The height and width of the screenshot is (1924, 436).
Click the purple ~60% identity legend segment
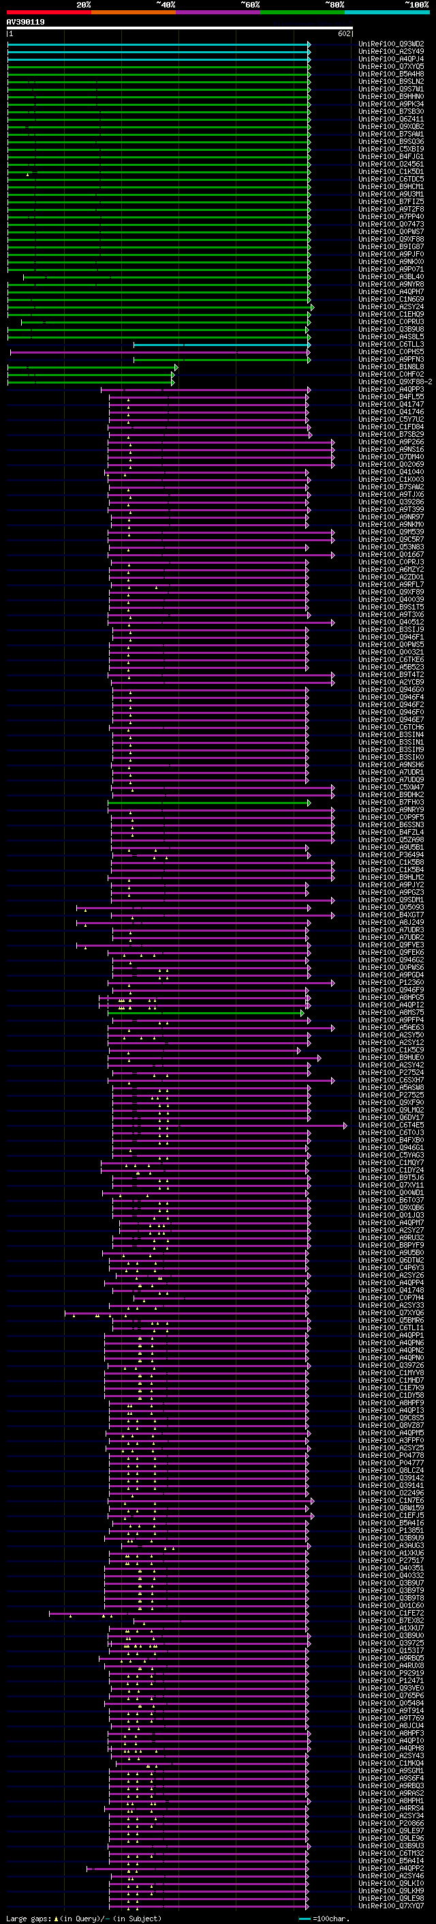point(219,12)
